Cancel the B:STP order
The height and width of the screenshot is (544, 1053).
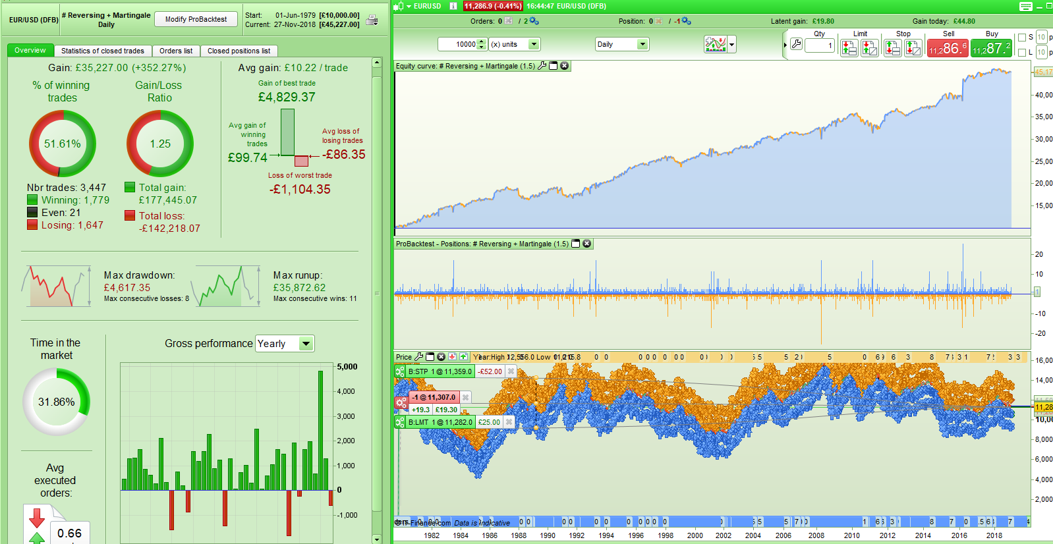click(x=511, y=371)
